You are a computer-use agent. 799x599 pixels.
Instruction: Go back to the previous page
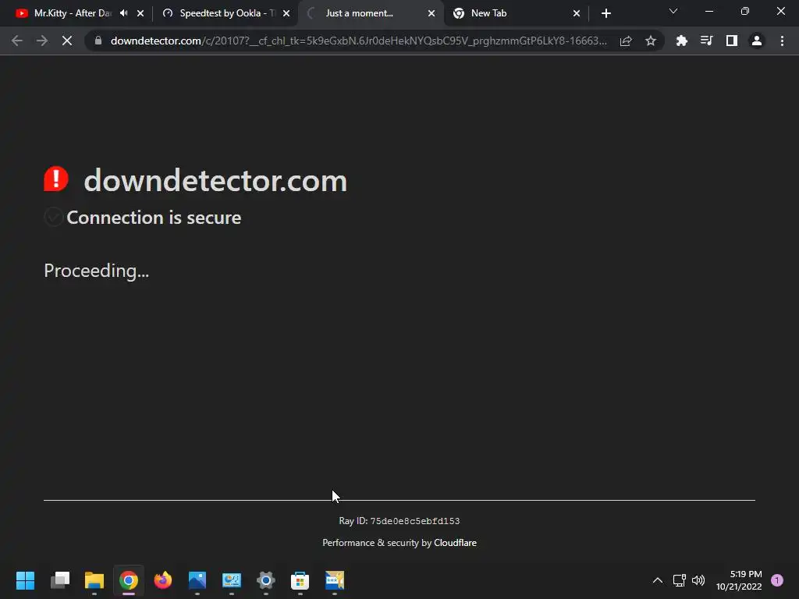tap(17, 41)
